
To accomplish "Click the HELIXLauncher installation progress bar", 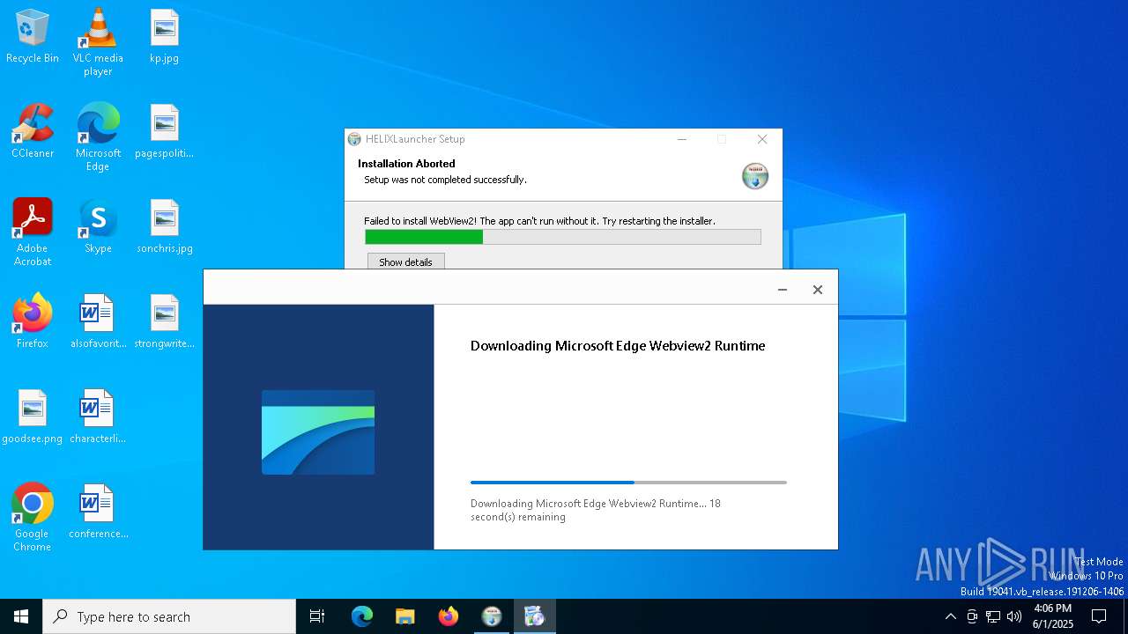I will click(x=562, y=237).
